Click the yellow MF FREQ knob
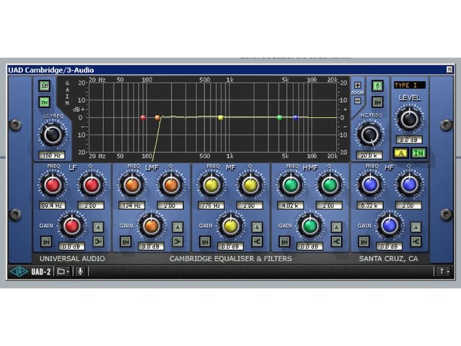Screen dimensions: 461x346 click(212, 185)
